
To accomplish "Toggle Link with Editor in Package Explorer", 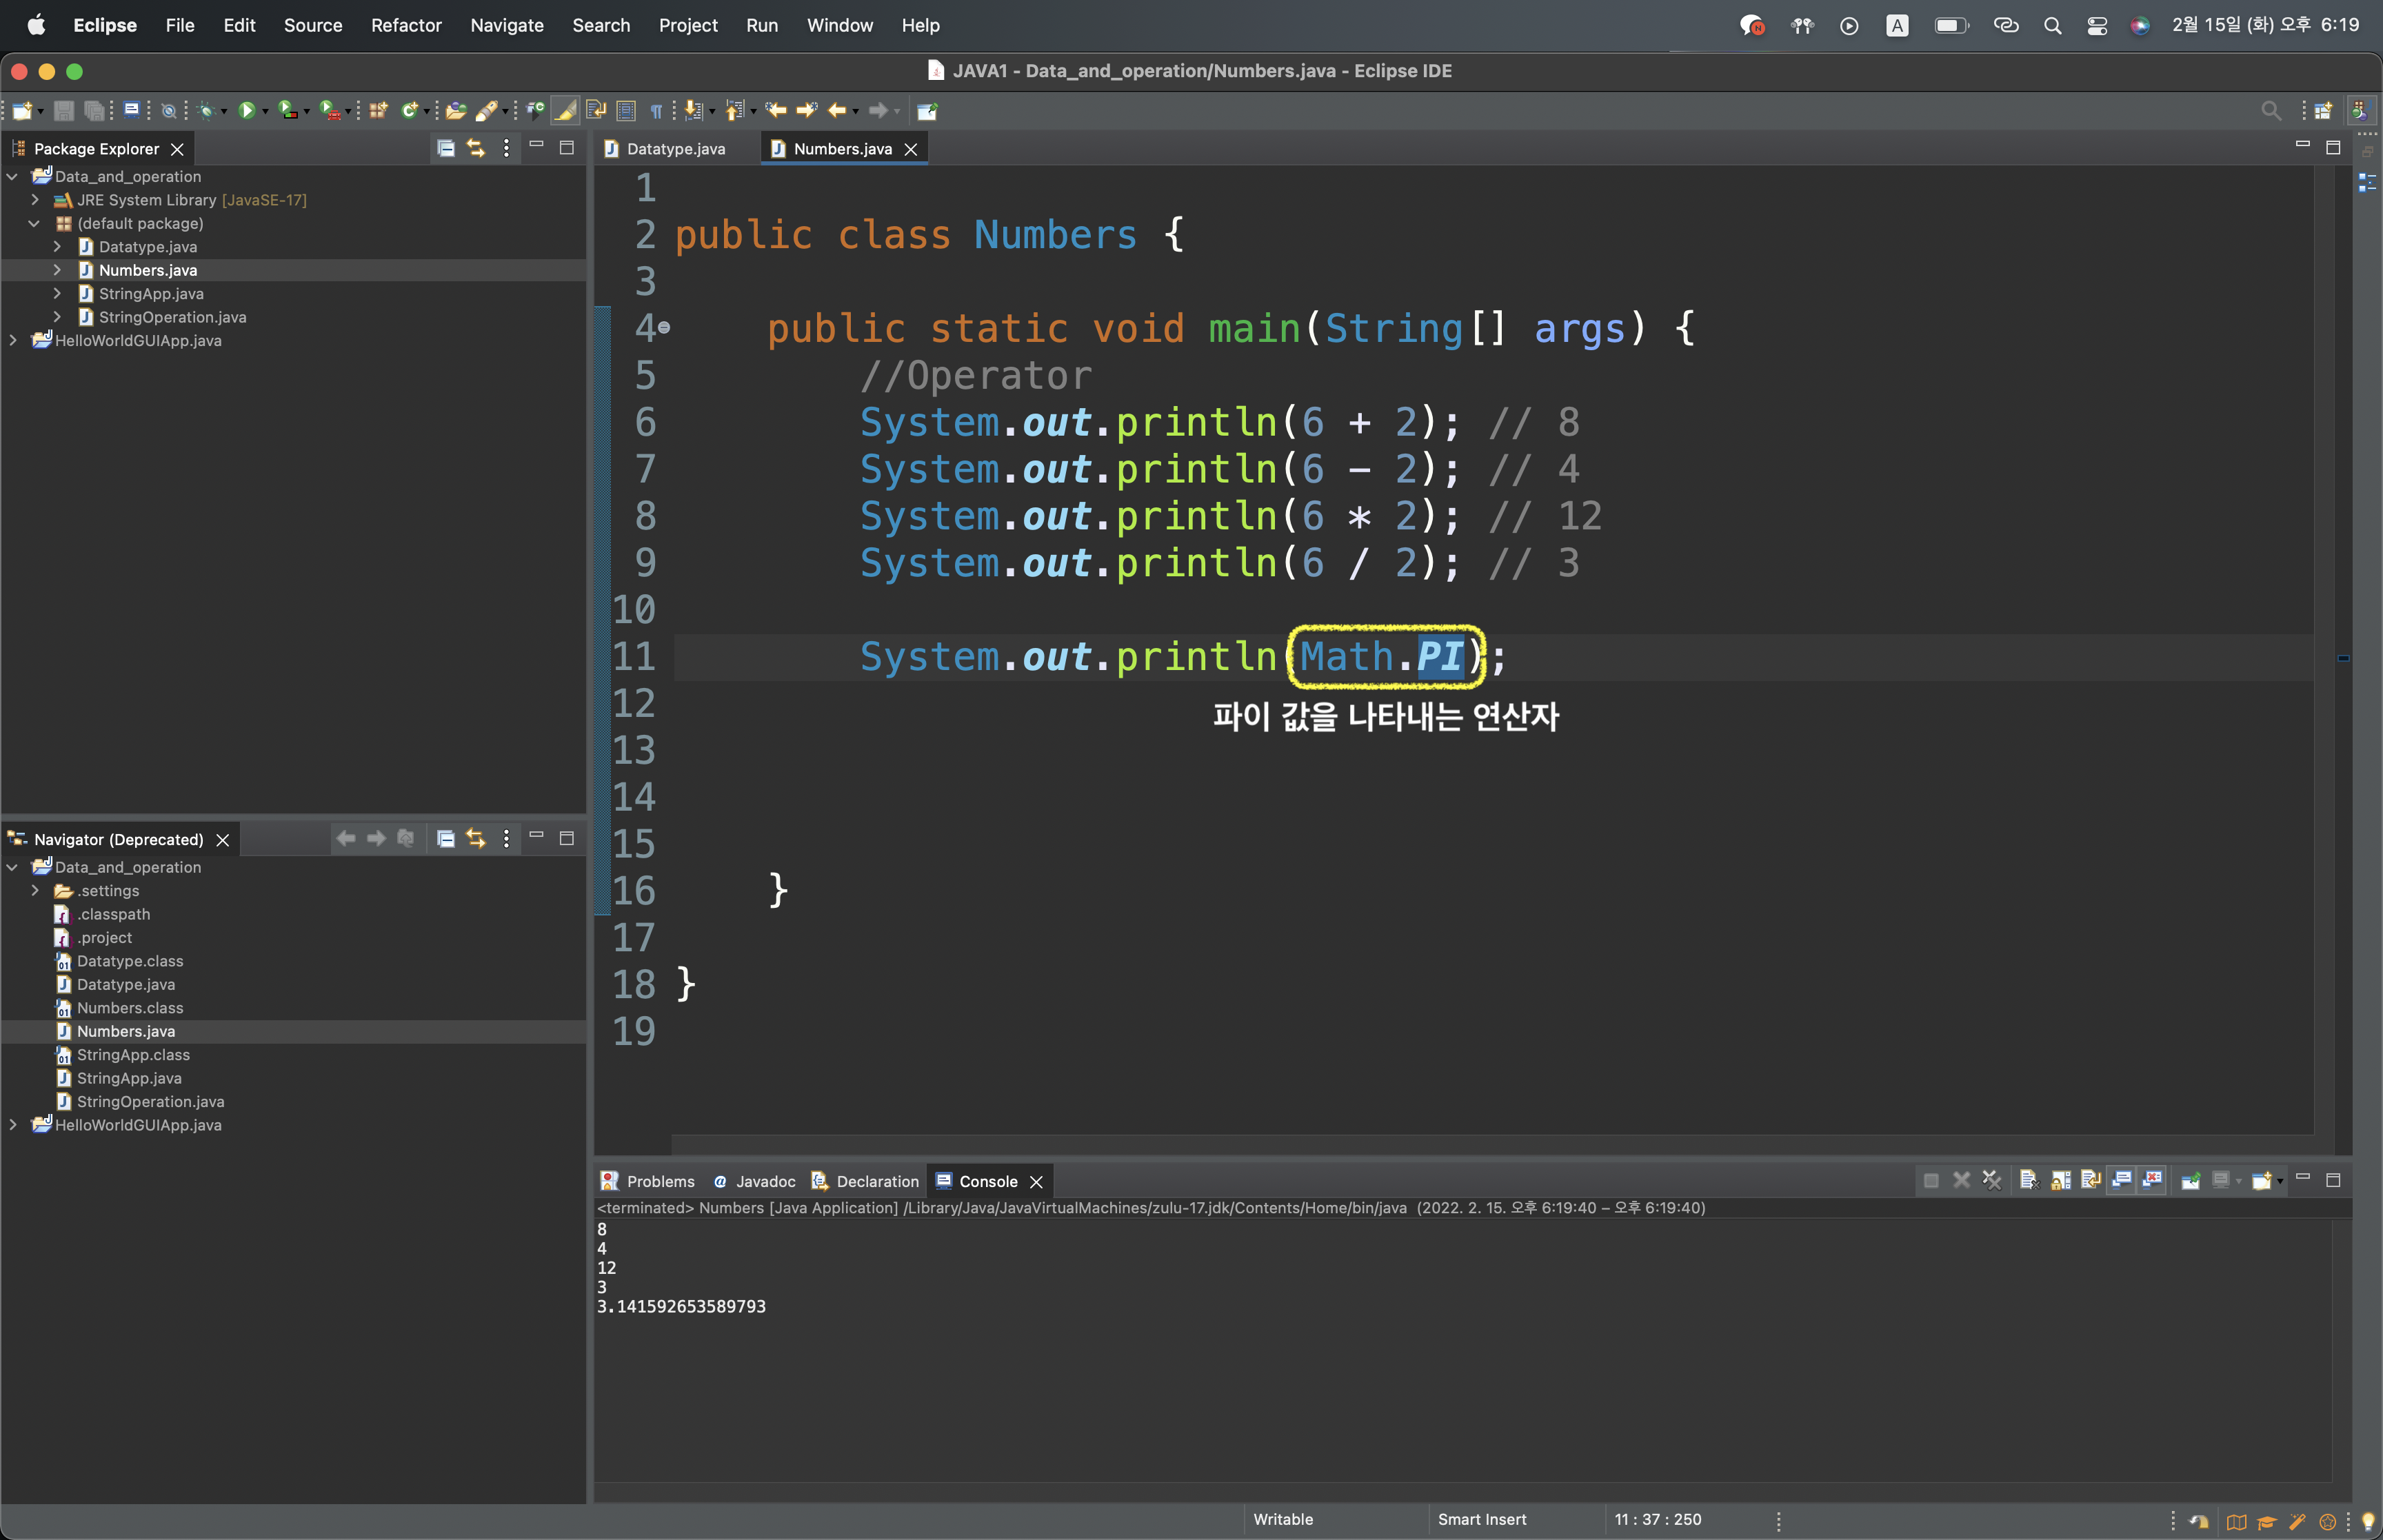I will coord(476,148).
